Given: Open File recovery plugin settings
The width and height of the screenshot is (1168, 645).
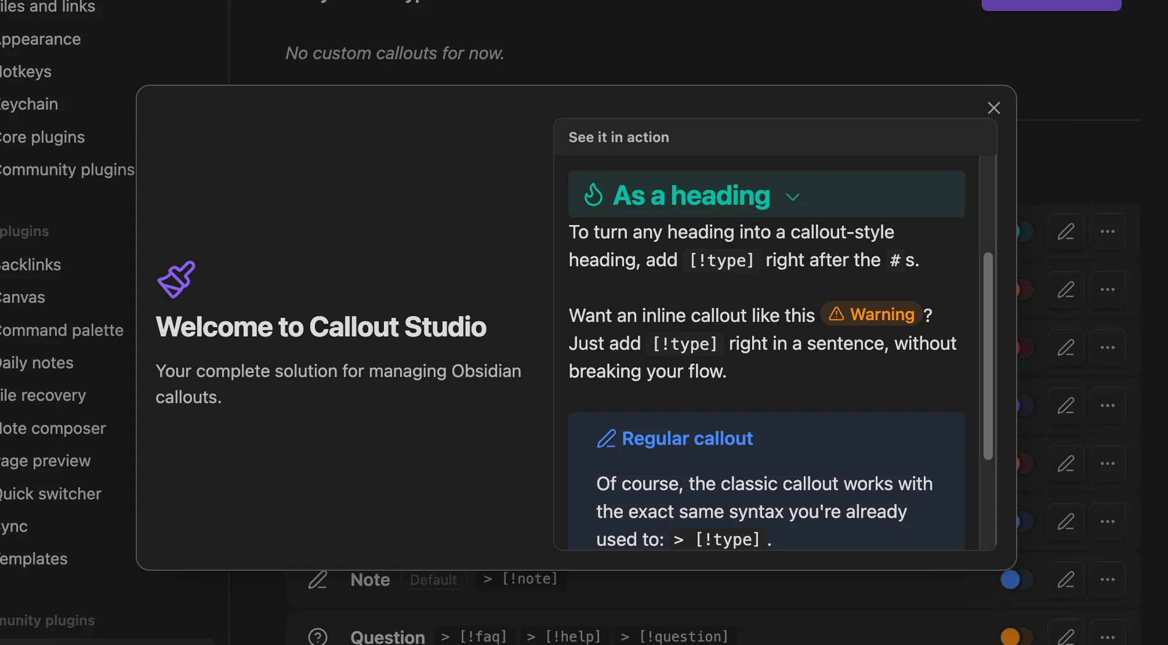Looking at the screenshot, I should pos(43,395).
